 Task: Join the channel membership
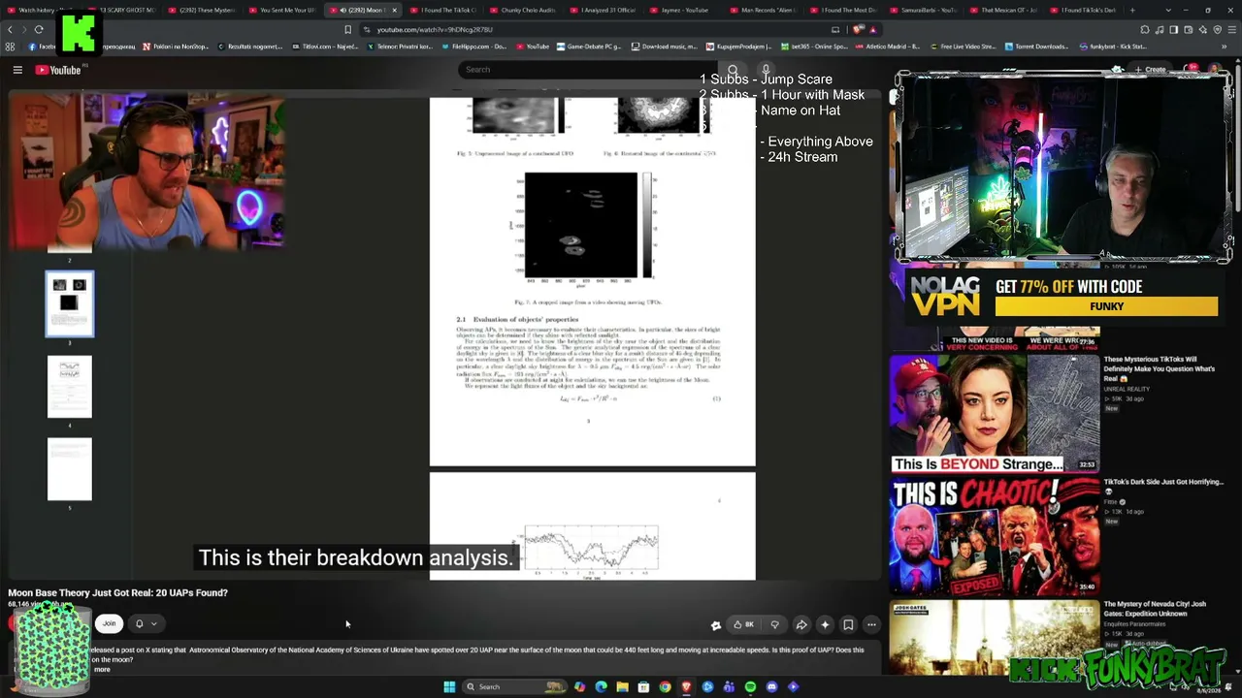pos(110,624)
